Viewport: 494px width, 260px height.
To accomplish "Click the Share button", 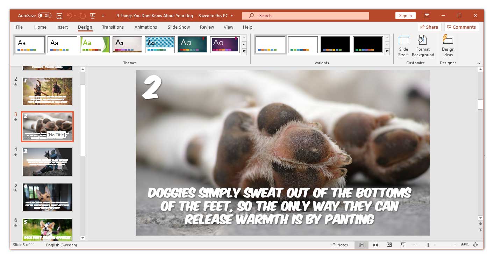I will (429, 27).
